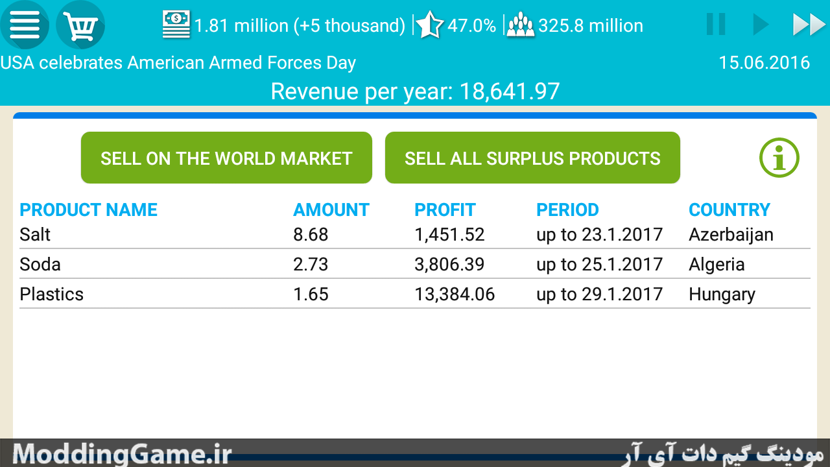Open the hamburger main menu
Screen dimensions: 830x467
pos(24,25)
